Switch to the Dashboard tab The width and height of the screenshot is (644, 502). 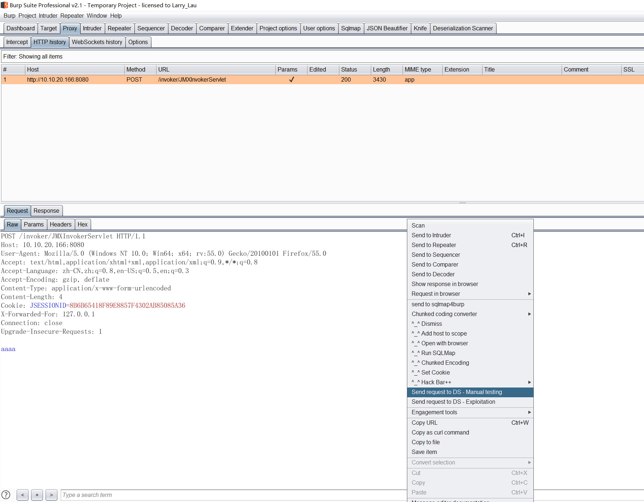(21, 28)
